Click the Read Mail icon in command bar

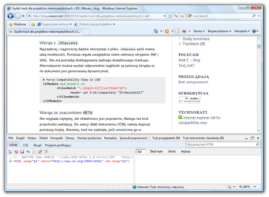pyautogui.click(x=177, y=31)
